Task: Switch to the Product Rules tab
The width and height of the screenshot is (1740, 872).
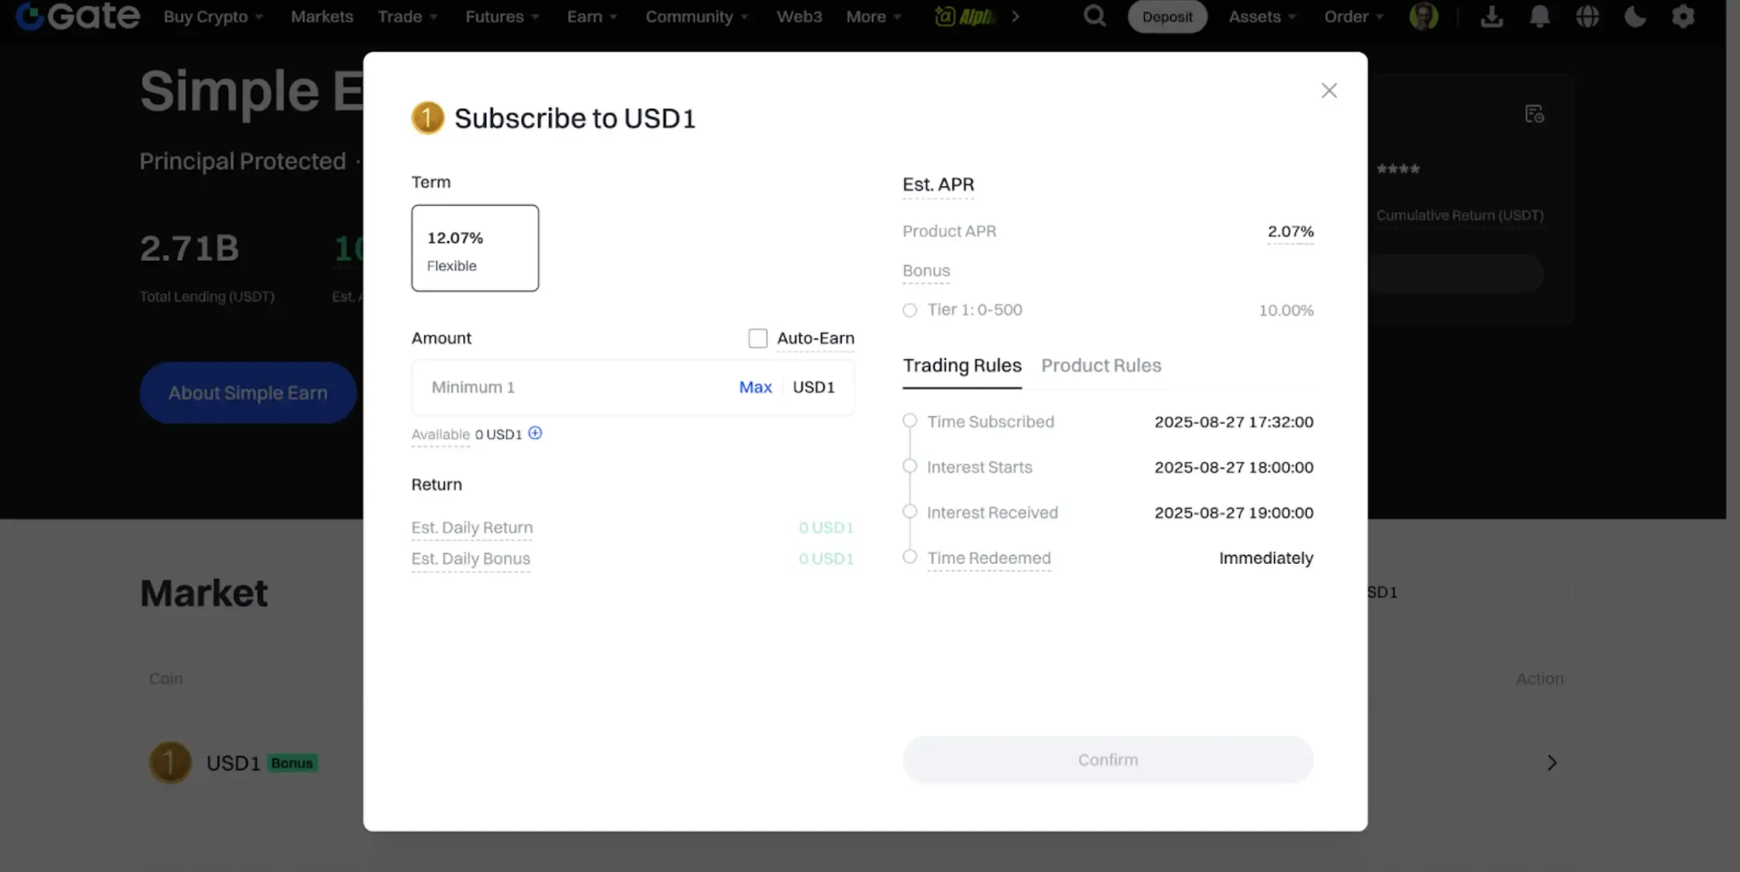Action: coord(1101,366)
